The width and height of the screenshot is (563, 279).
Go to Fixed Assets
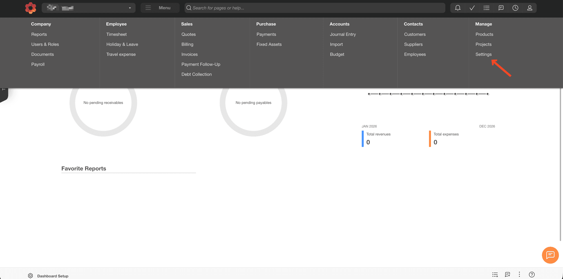(269, 44)
